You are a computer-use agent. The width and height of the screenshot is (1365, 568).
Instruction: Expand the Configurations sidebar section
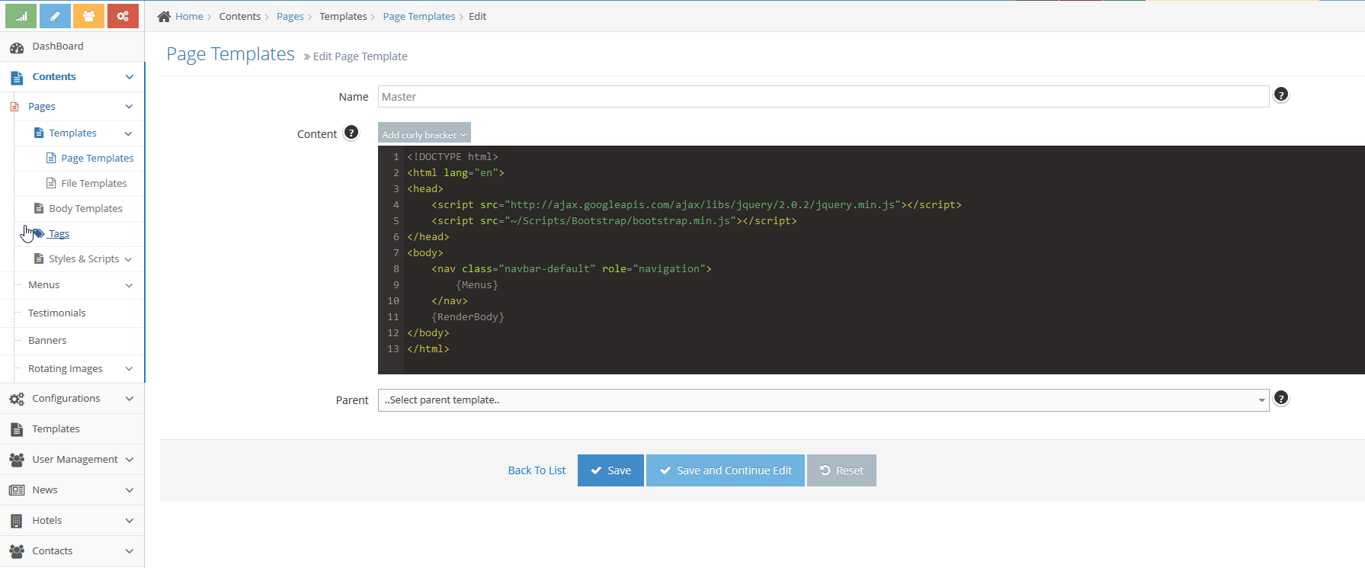[x=72, y=399]
